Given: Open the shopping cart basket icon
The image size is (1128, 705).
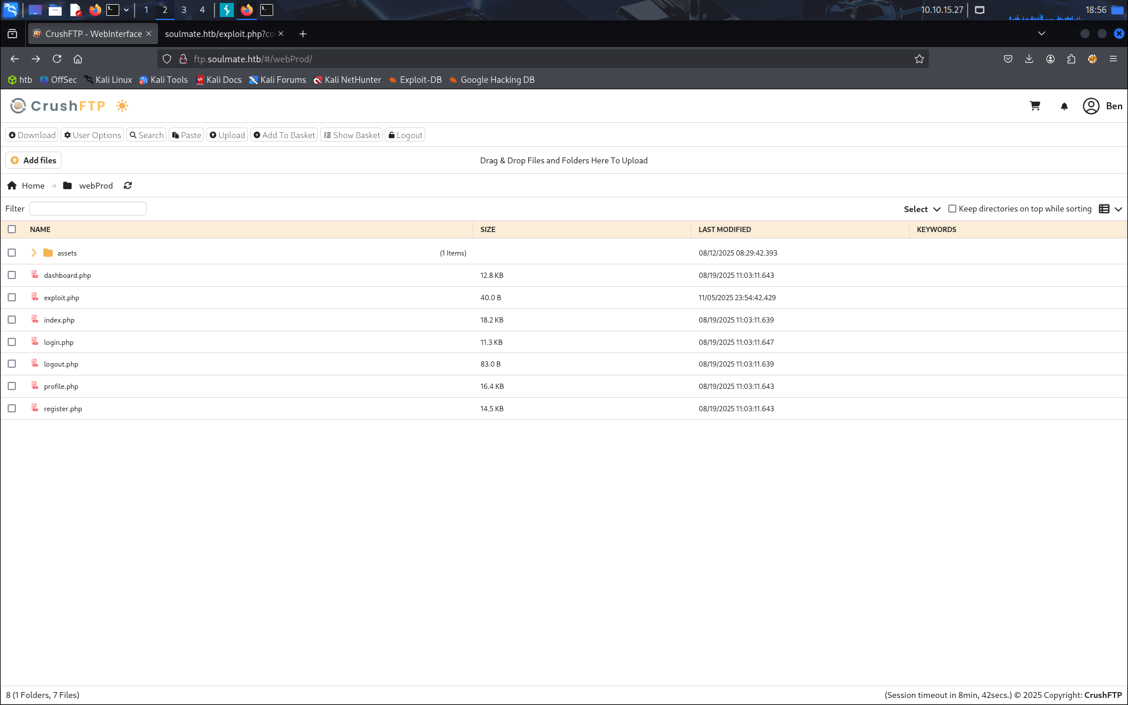Looking at the screenshot, I should pyautogui.click(x=1035, y=106).
